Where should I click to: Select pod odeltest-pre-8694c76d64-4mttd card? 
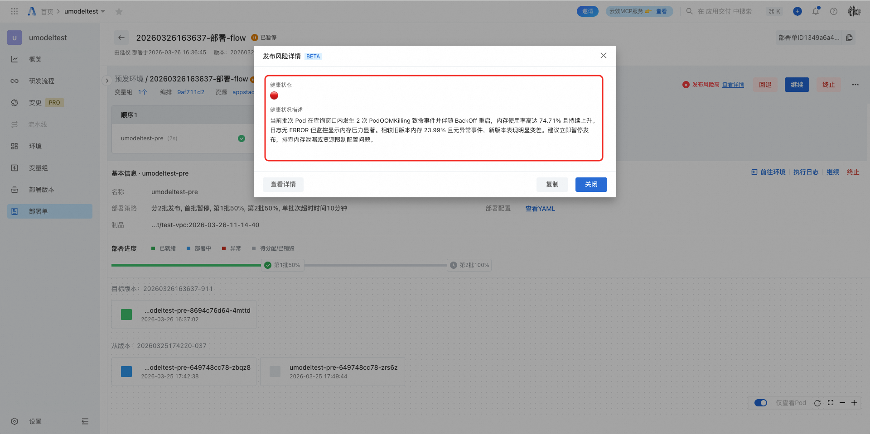tap(184, 315)
